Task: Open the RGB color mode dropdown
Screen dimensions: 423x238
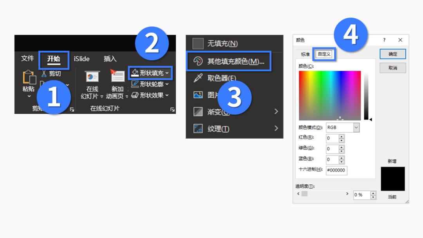Action: click(x=342, y=127)
